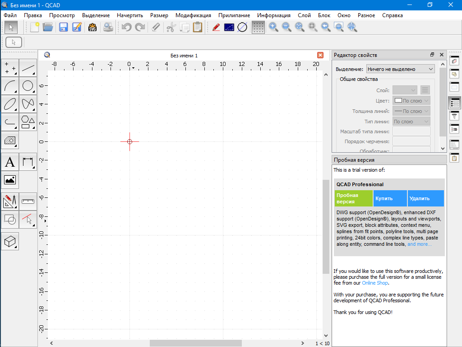This screenshot has width=462, height=347.
Task: Open a file with the folder icon
Action: 48,27
